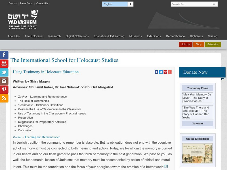This screenshot has height=170, width=227.
Task: Open The International School for Holocaust Studies heading
Action: tap(64, 60)
